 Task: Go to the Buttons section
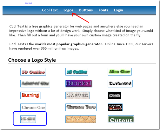[x=86, y=10]
